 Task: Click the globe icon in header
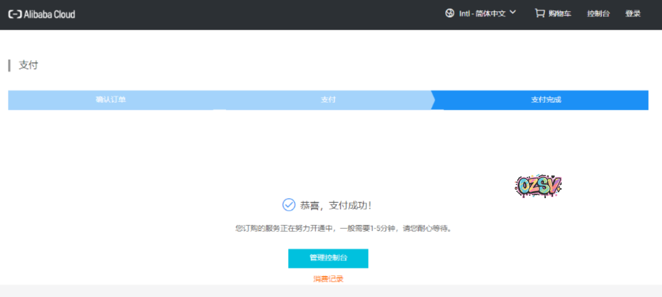450,13
